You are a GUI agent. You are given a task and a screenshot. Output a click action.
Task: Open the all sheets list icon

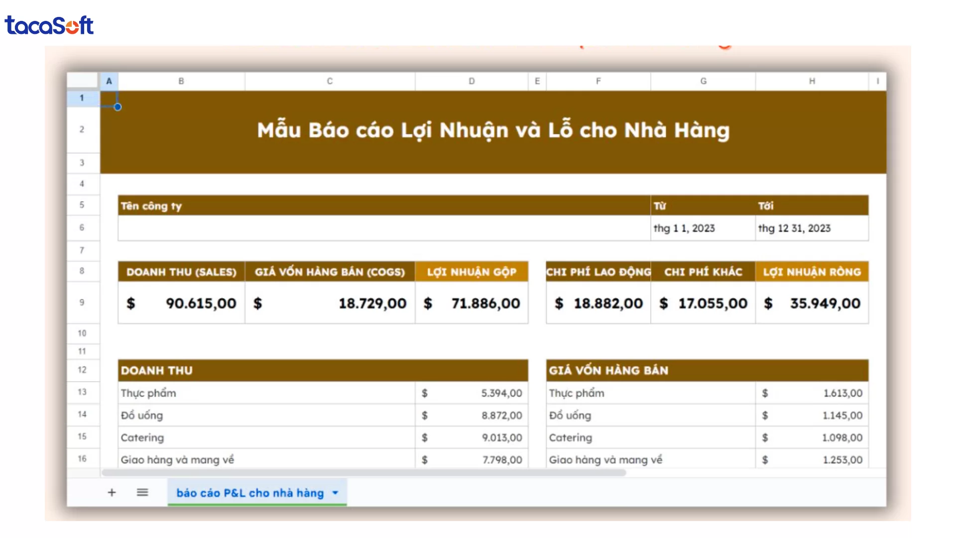tap(142, 492)
